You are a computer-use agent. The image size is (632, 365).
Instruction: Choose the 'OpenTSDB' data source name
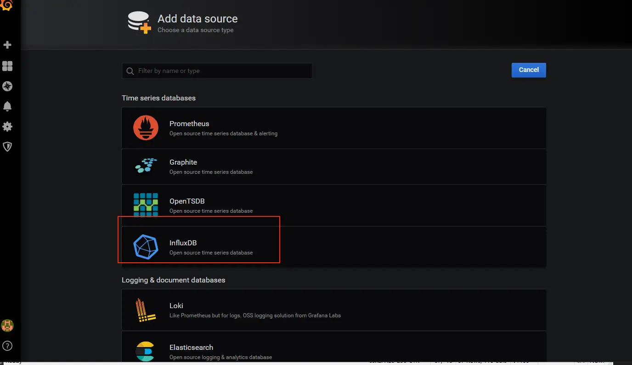187,201
